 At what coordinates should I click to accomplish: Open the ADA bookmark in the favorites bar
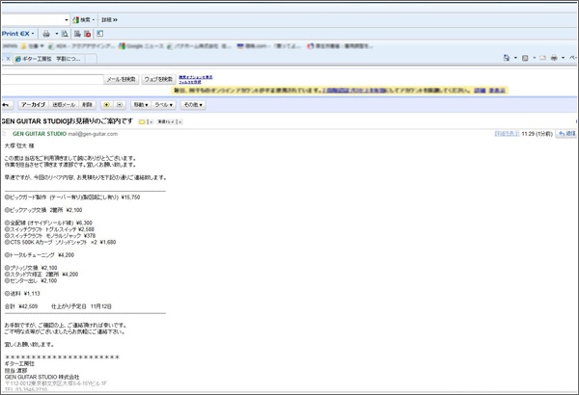coord(82,46)
